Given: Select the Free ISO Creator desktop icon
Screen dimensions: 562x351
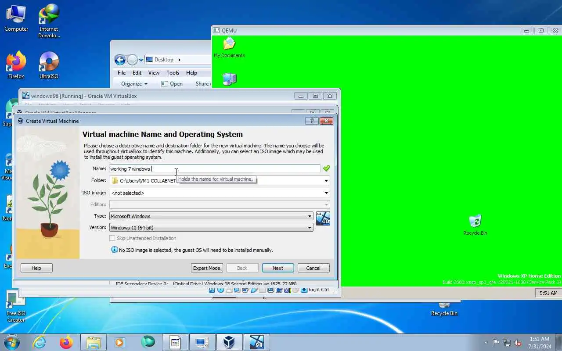Looking at the screenshot, I should [x=16, y=307].
